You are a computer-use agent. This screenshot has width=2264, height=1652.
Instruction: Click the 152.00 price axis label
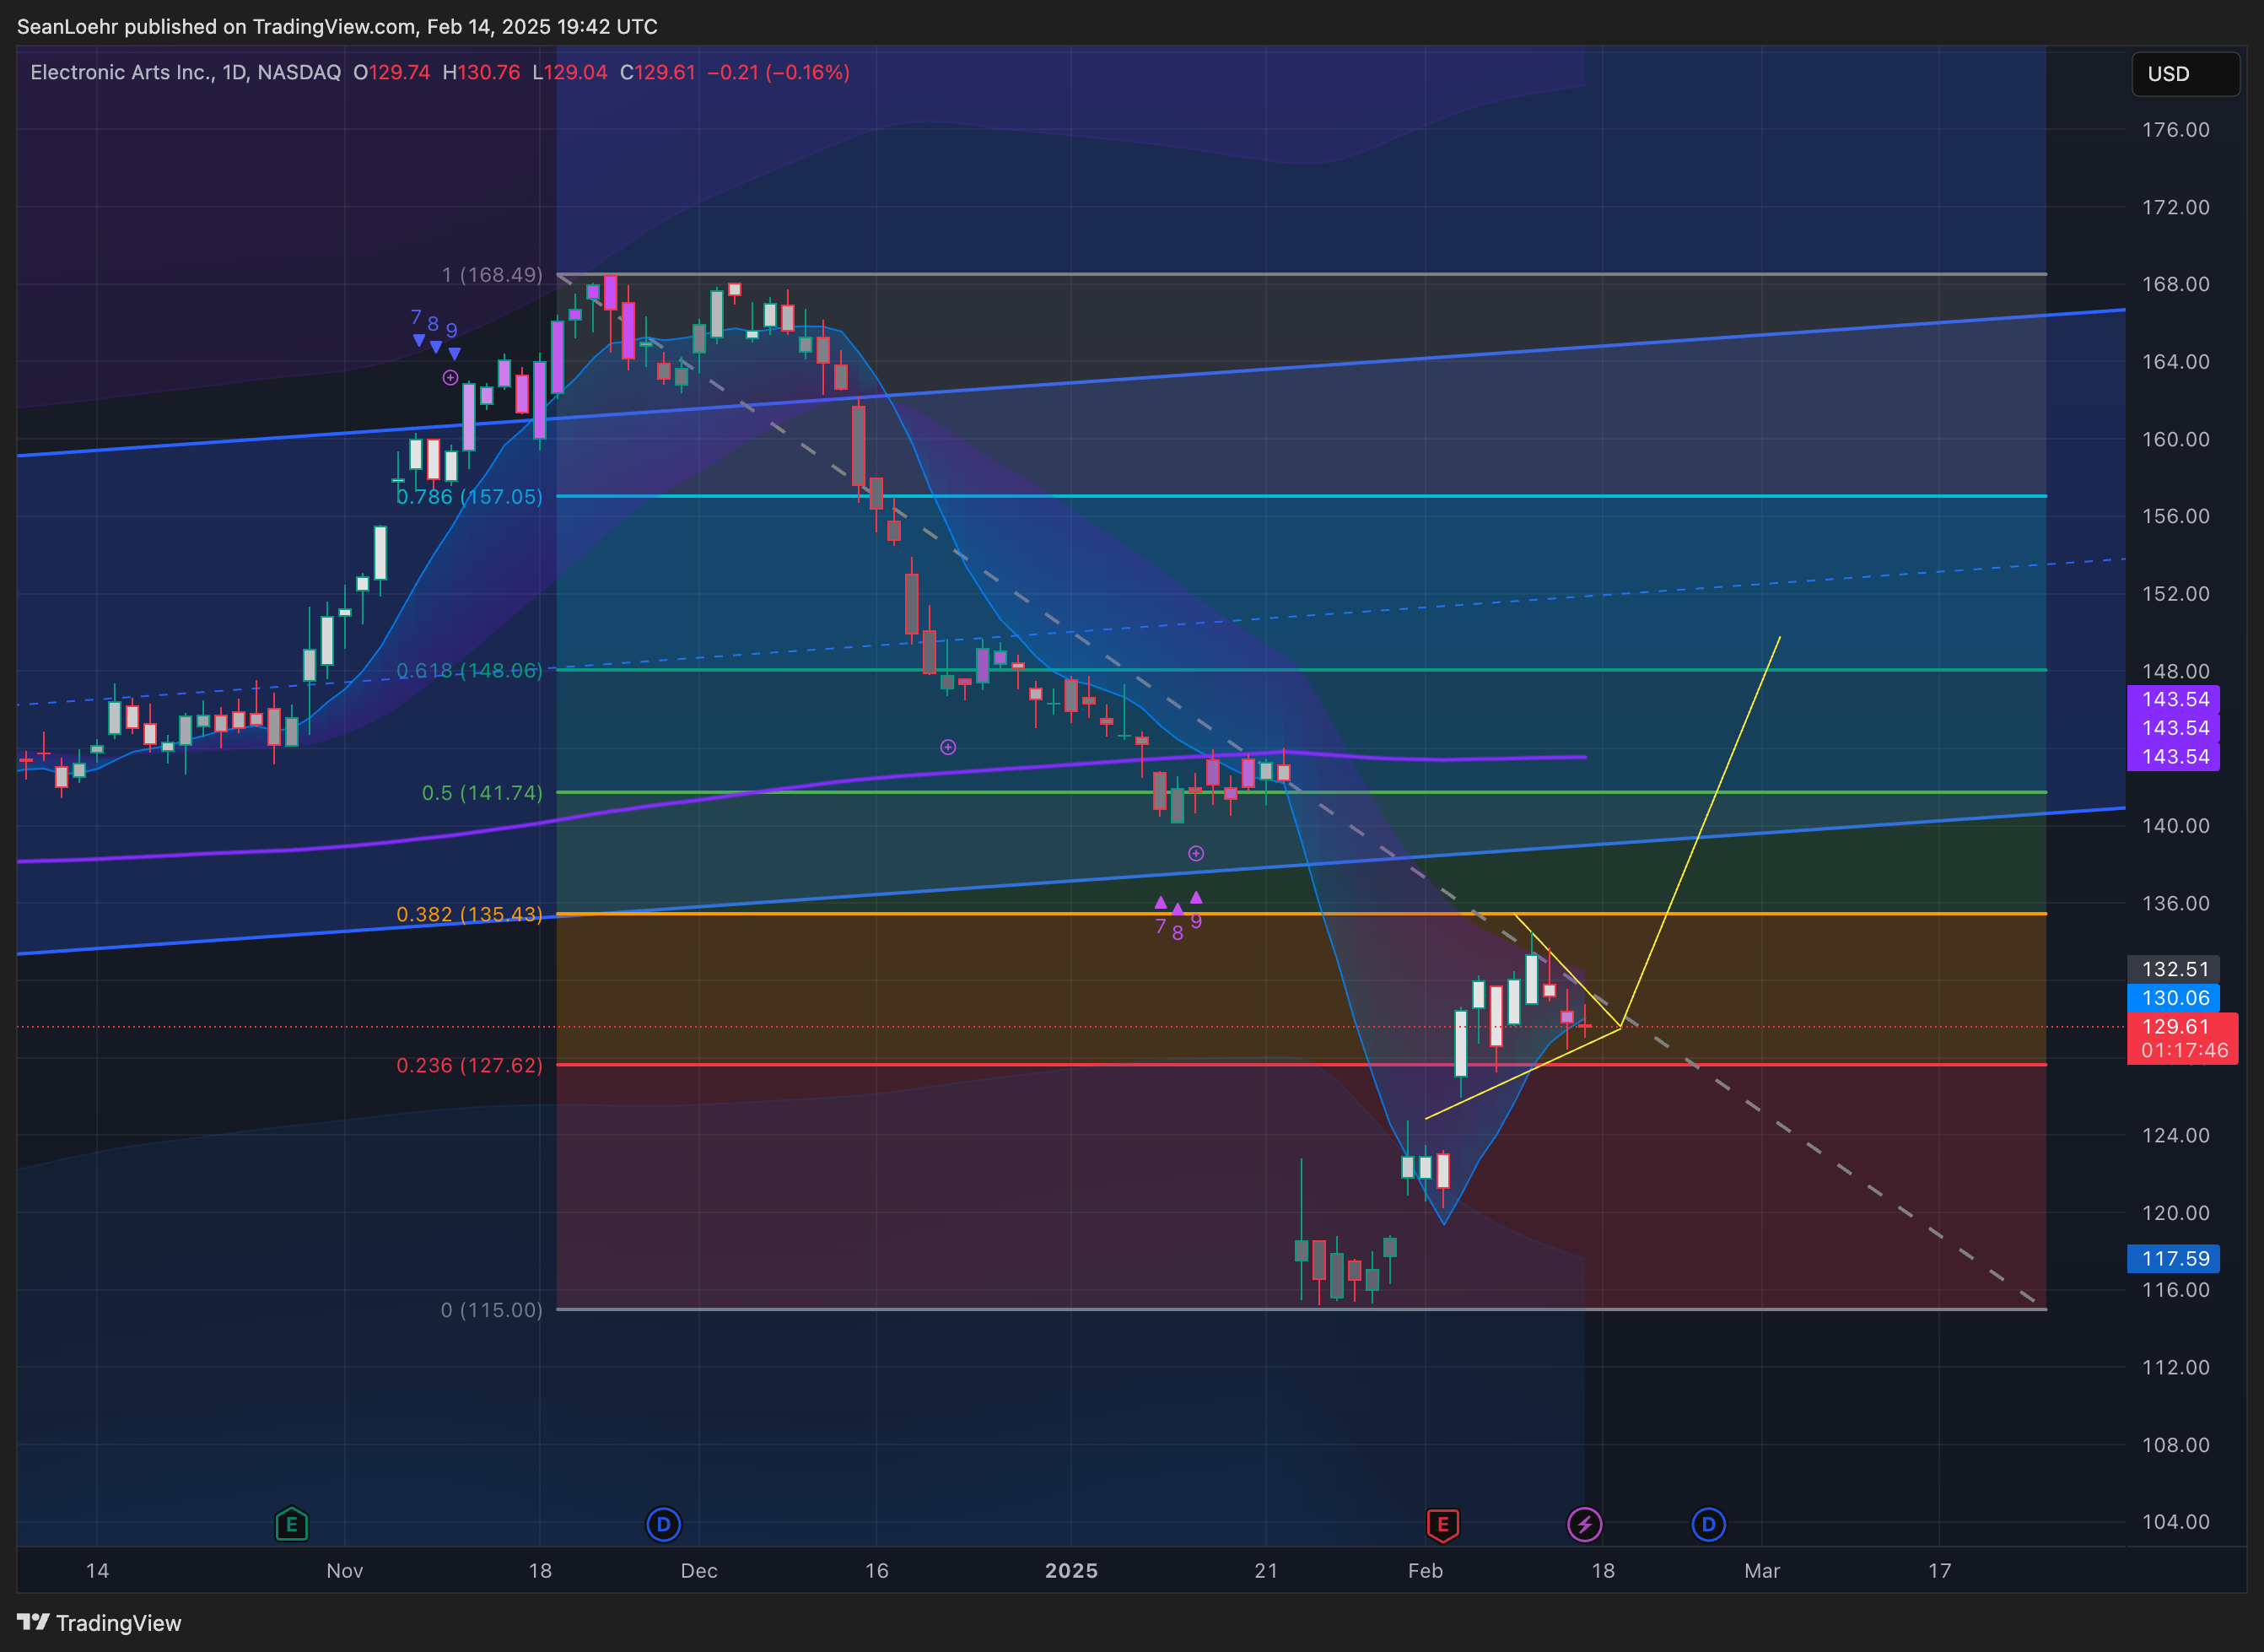(2175, 593)
